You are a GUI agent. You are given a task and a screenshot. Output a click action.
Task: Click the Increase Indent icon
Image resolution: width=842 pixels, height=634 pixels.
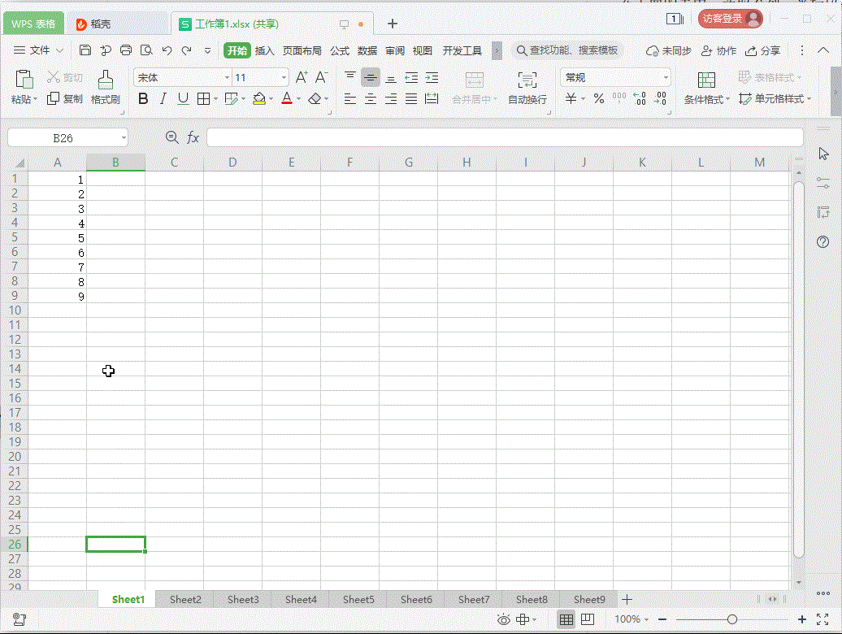tap(432, 78)
